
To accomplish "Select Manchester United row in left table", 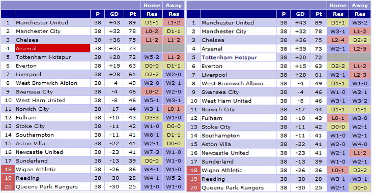I will pyautogui.click(x=93, y=22).
